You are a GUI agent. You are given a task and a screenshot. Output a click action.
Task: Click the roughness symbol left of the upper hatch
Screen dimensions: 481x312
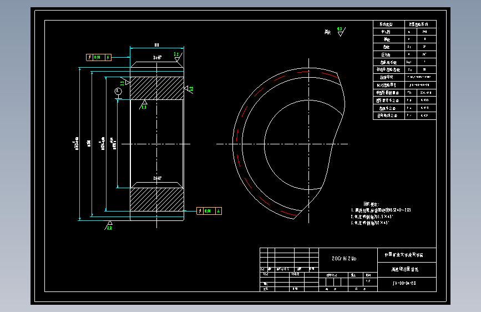[125, 82]
